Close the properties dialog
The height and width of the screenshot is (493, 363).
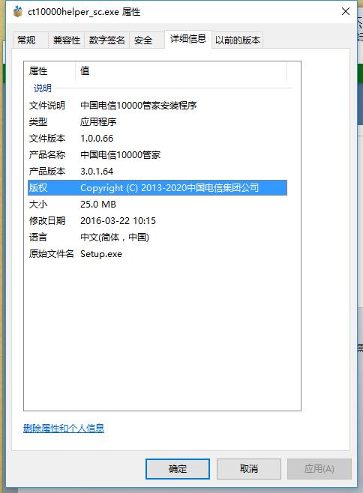[345, 12]
